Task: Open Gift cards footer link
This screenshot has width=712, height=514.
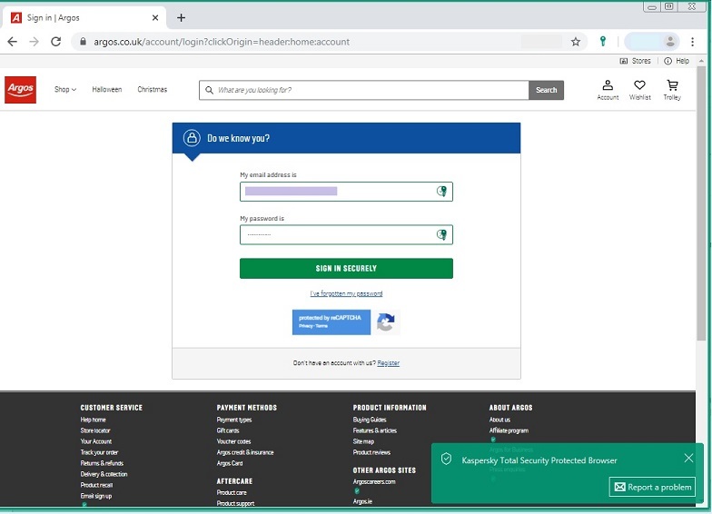Action: click(x=228, y=430)
